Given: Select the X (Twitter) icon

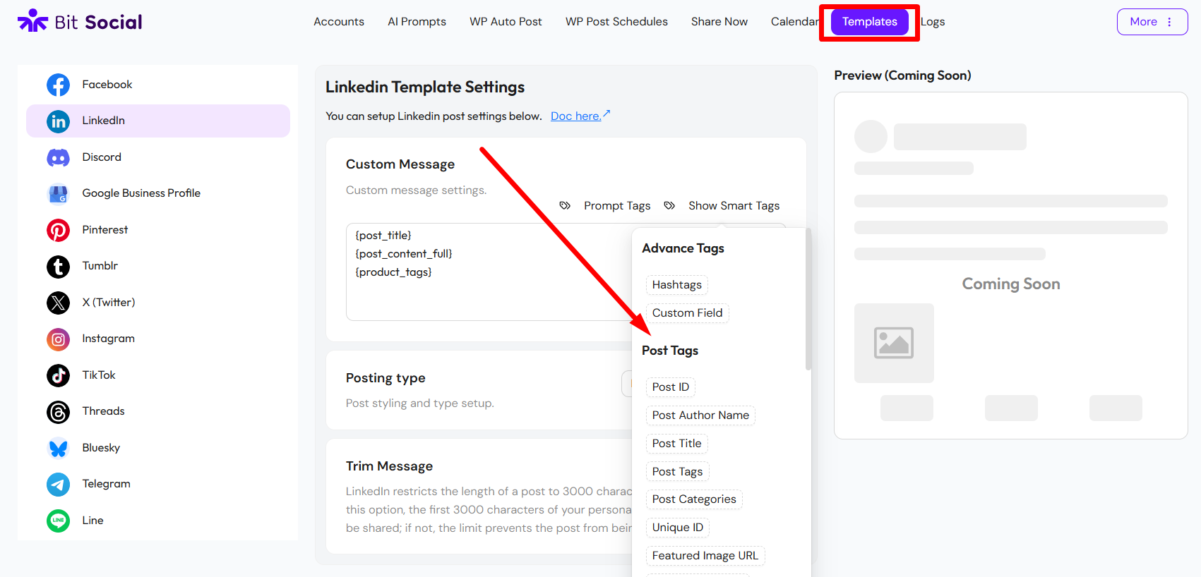Looking at the screenshot, I should 58,303.
